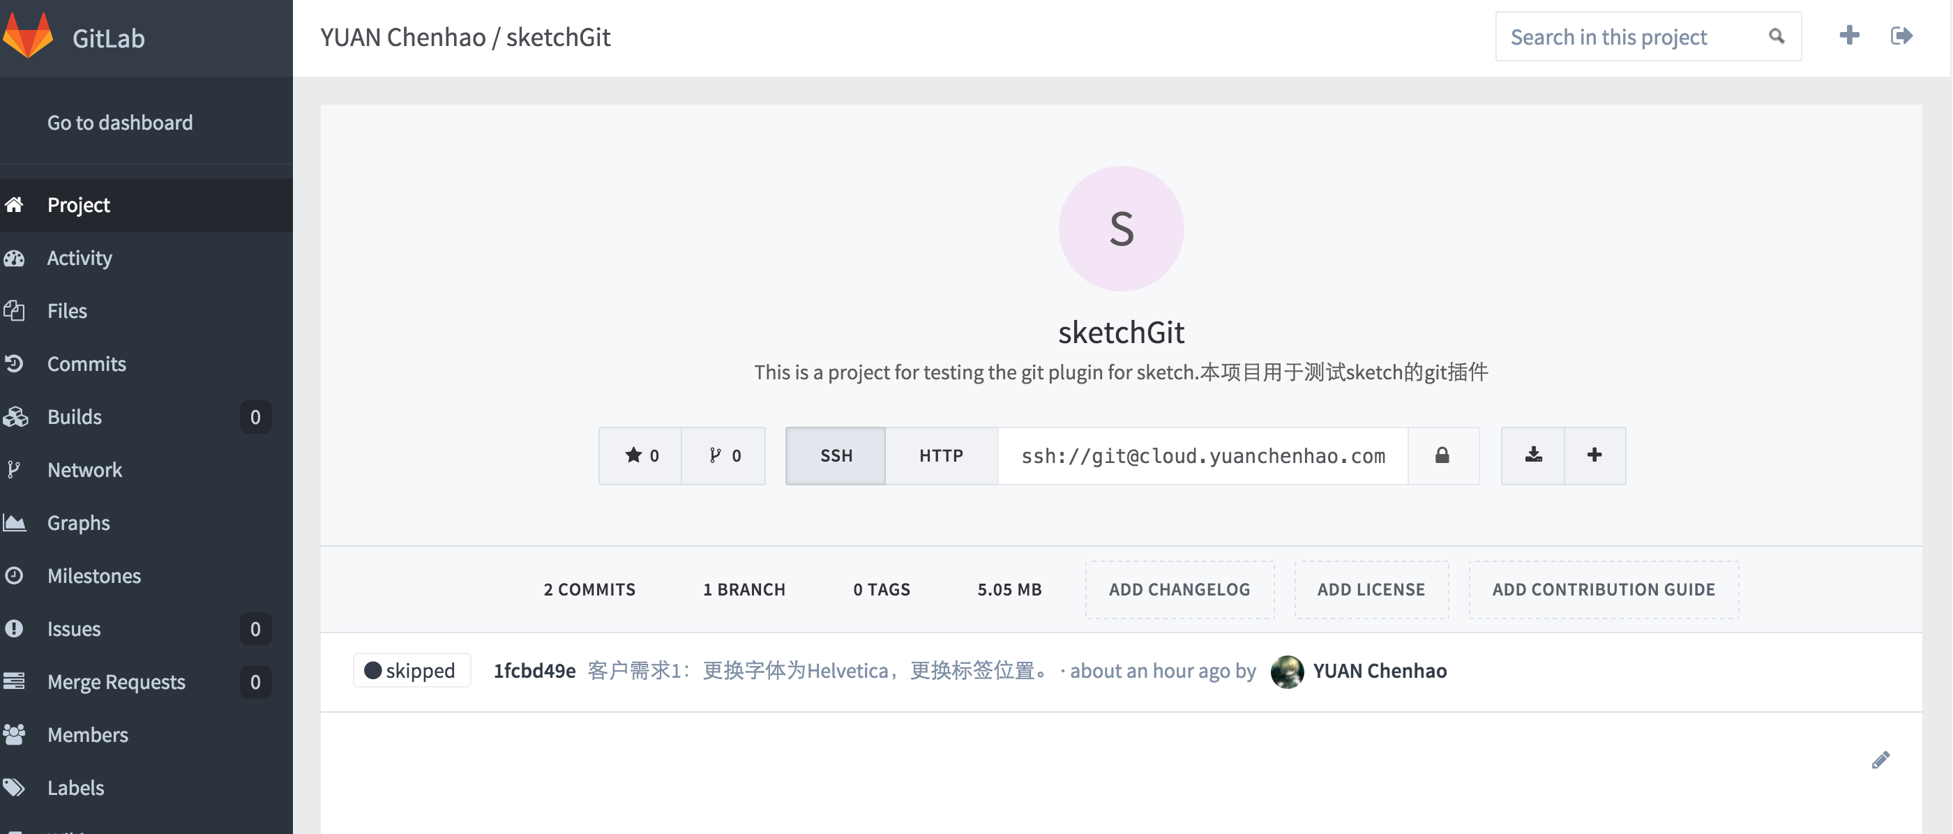Select the fork count indicator
This screenshot has height=834, width=1953.
pyautogui.click(x=724, y=455)
